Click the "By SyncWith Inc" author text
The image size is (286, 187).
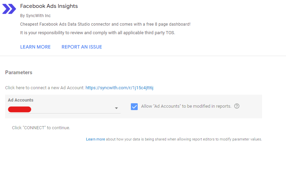click(35, 16)
